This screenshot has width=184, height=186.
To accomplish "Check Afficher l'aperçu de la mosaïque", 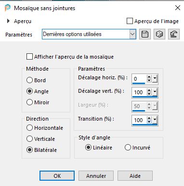I will click(29, 57).
